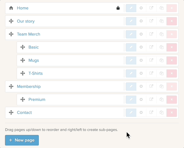Duplicate the Premium page using the copy icon
The image size is (184, 148).
coord(161,99)
